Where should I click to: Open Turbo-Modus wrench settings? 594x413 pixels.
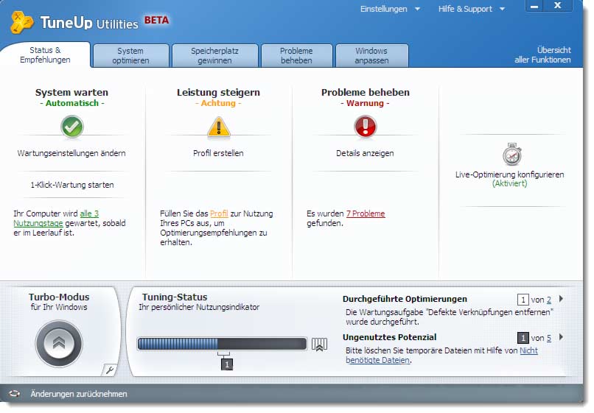point(110,370)
